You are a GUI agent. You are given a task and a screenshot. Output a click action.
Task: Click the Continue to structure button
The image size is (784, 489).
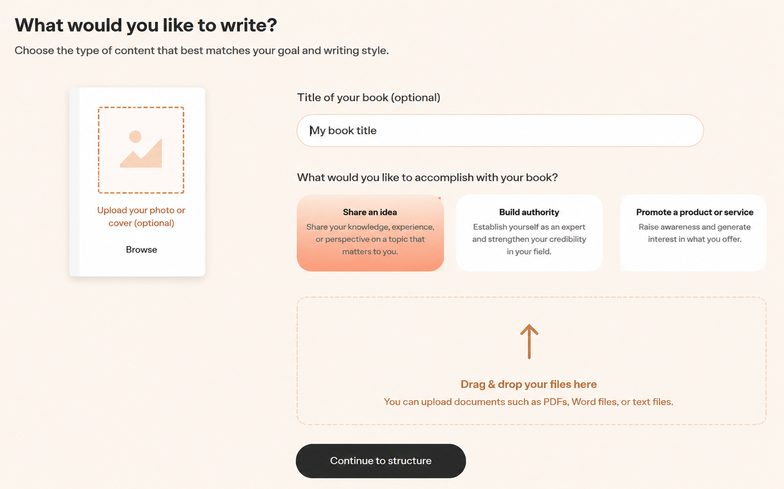pos(381,461)
